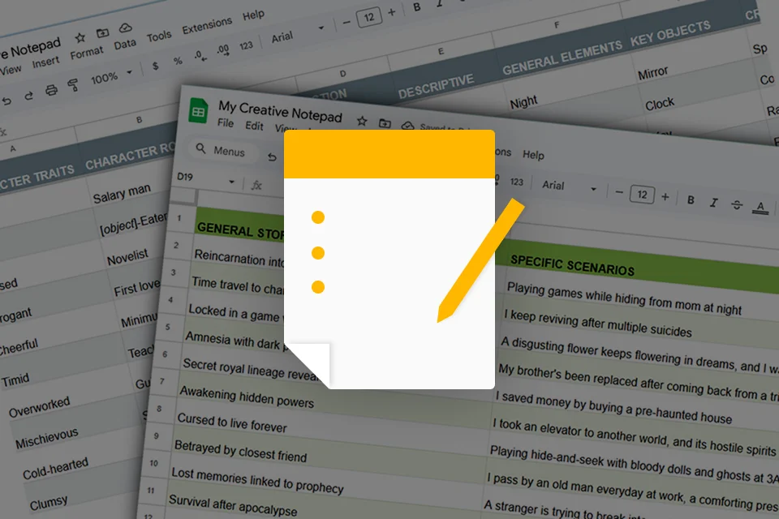Open the name box dropdown next to D19
Image resolution: width=779 pixels, height=519 pixels.
(231, 182)
